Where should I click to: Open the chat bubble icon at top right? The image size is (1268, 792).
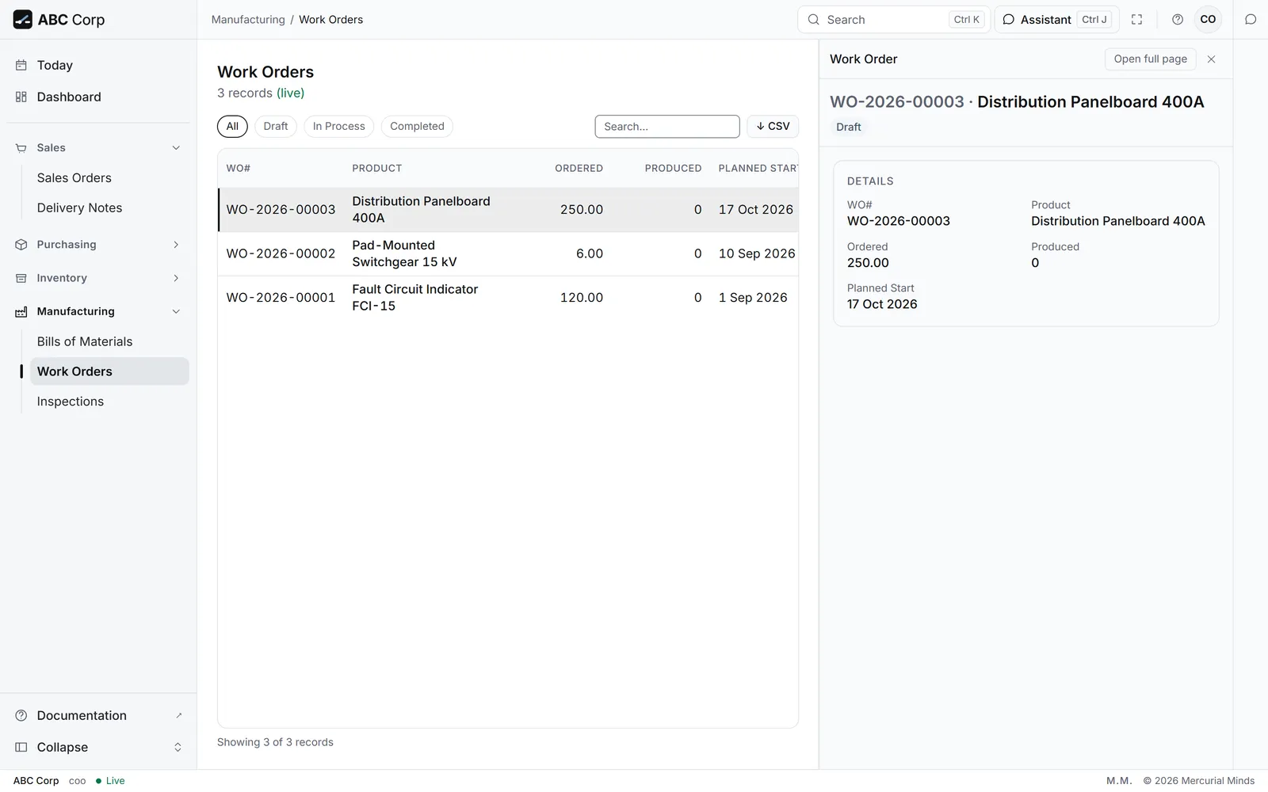click(x=1251, y=20)
